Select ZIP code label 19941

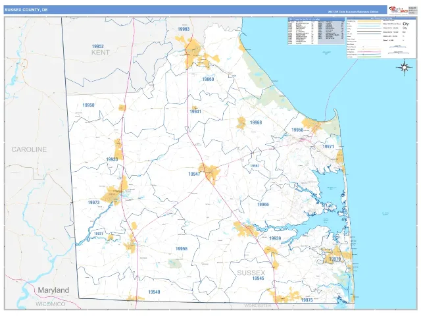[x=195, y=111]
